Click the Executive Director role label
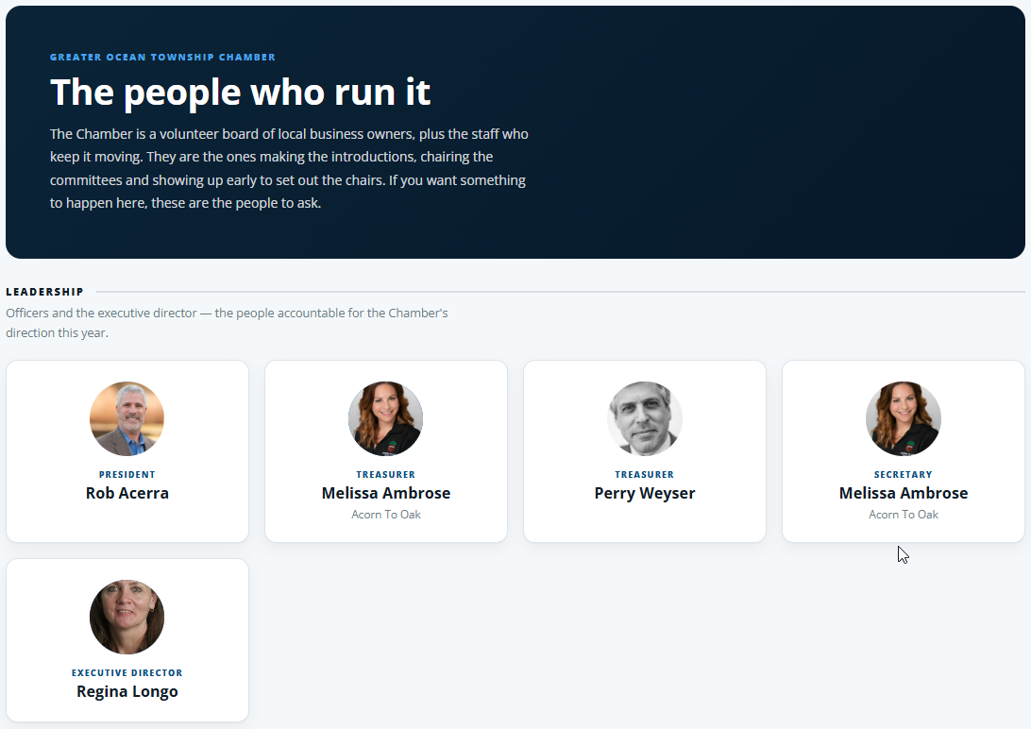The height and width of the screenshot is (729, 1031). coord(127,673)
